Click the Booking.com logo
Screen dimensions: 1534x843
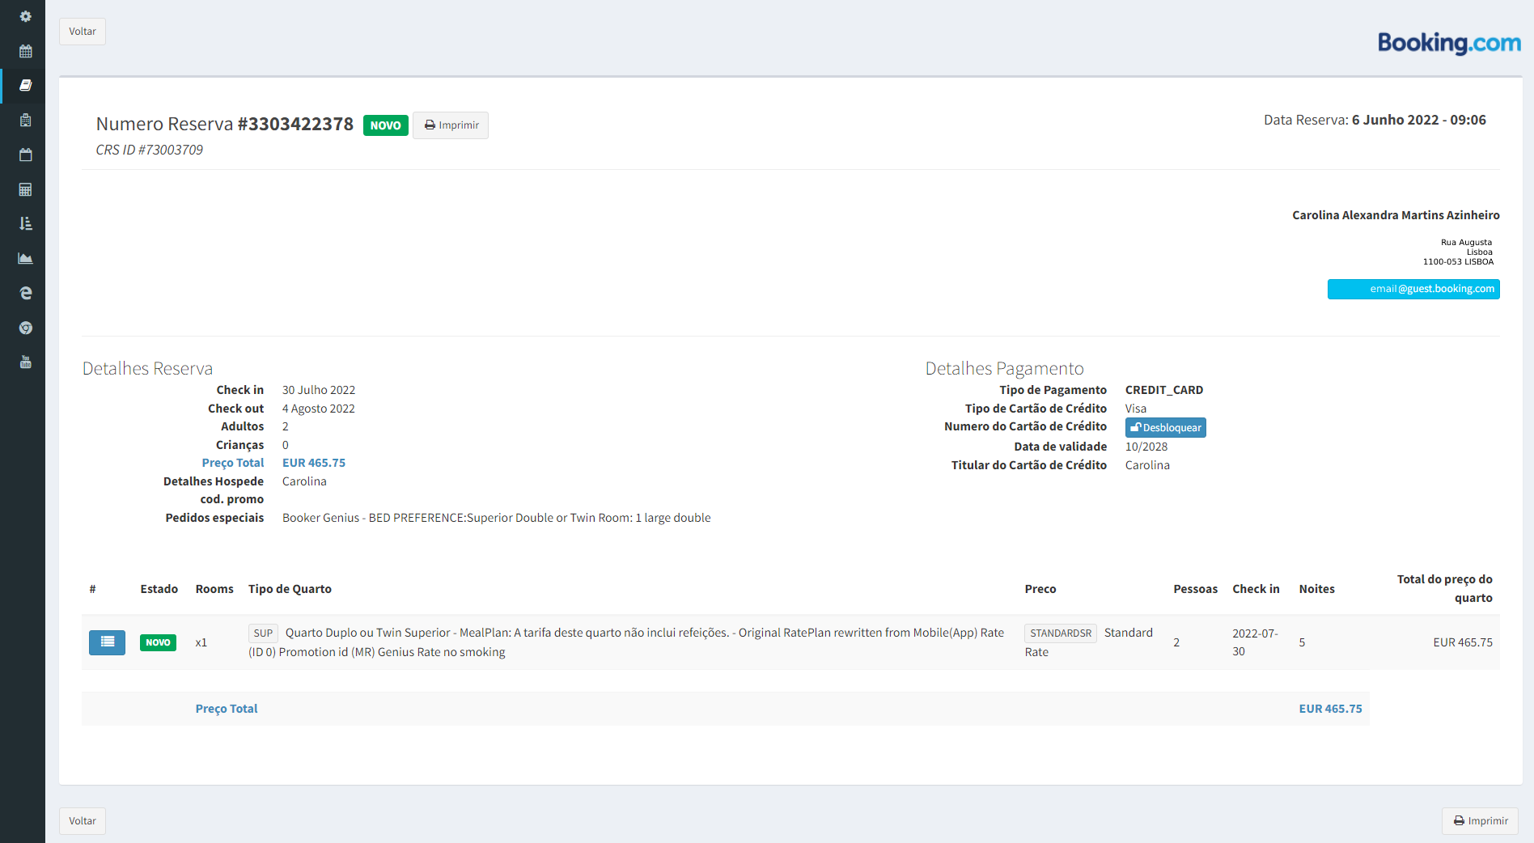[1448, 43]
